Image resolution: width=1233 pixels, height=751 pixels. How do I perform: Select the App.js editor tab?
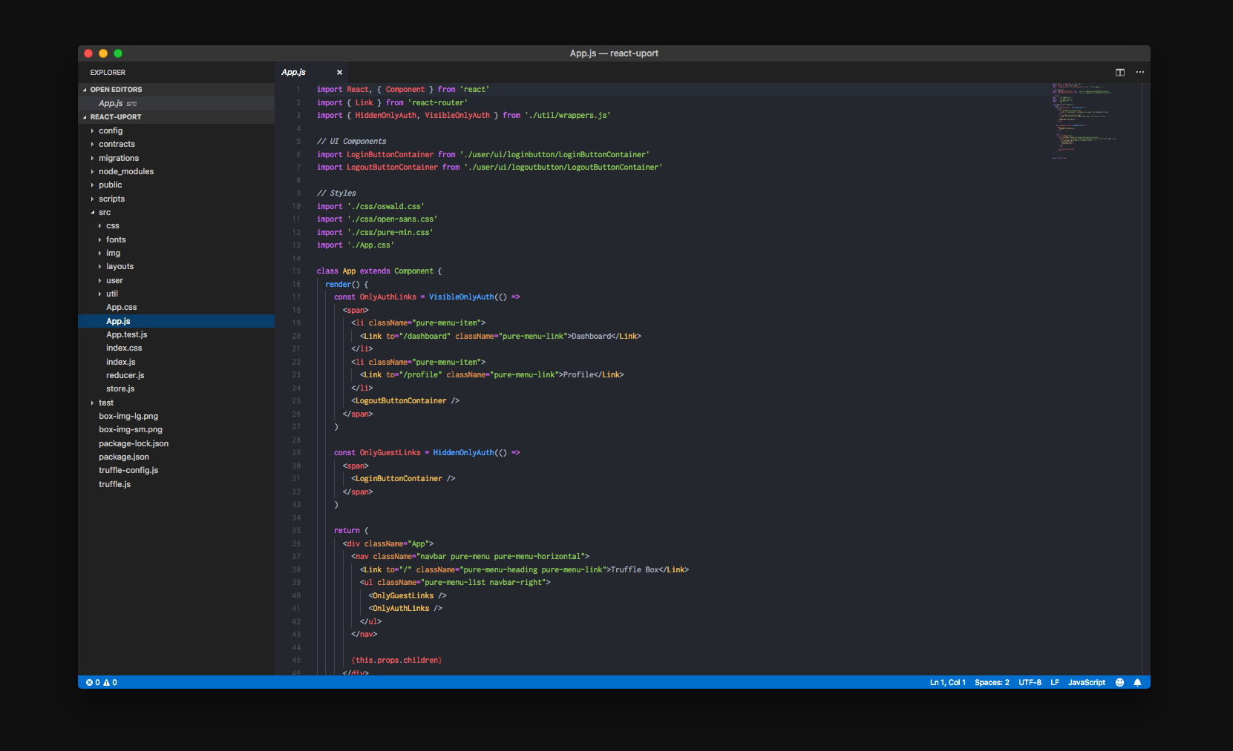pyautogui.click(x=294, y=73)
